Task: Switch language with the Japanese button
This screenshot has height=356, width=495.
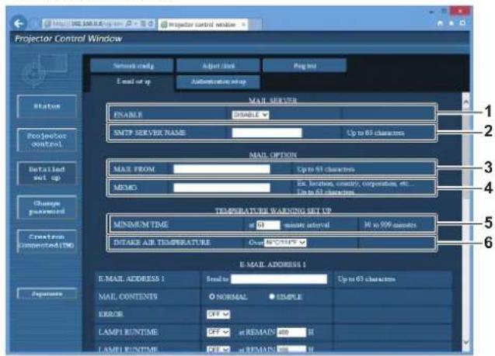Action: 47,294
